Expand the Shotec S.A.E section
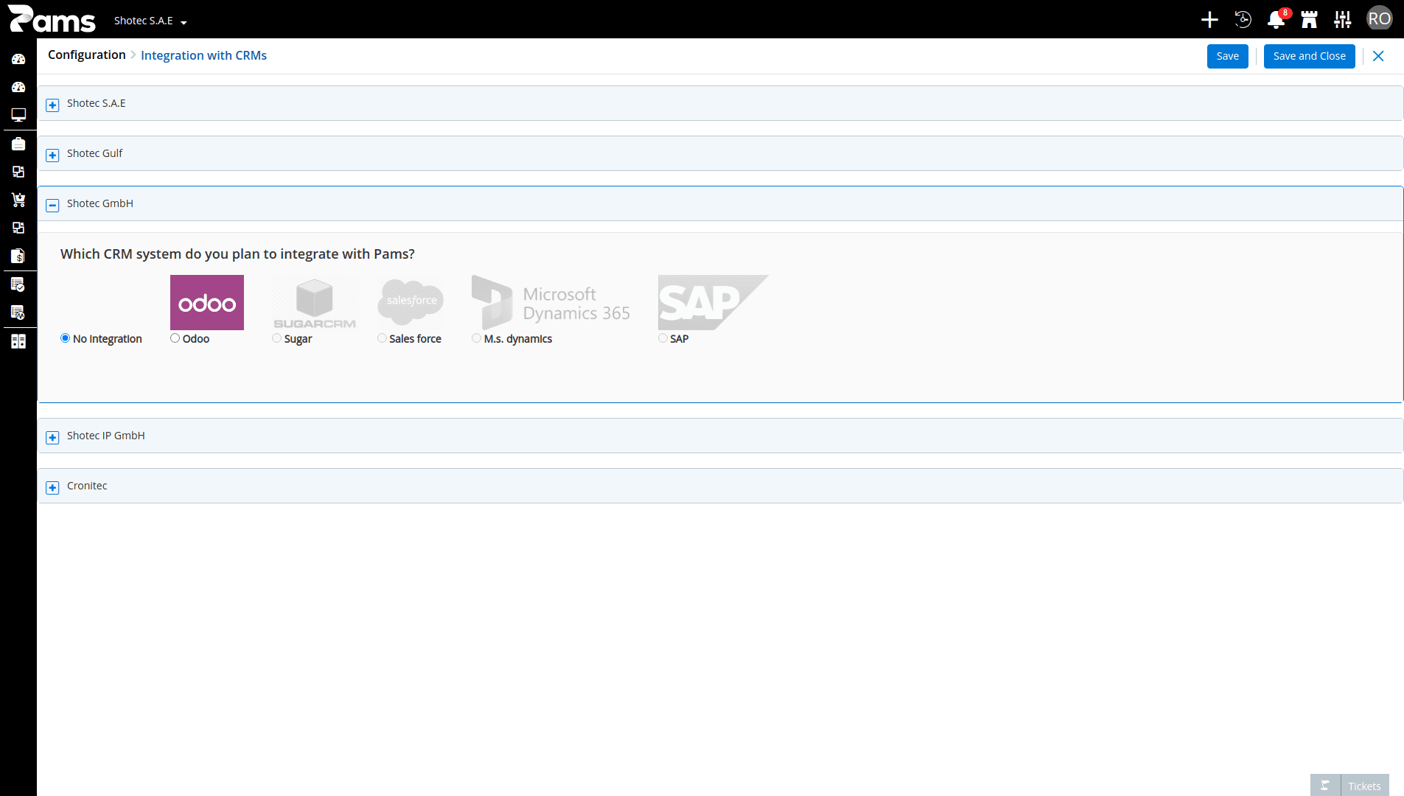 (52, 105)
